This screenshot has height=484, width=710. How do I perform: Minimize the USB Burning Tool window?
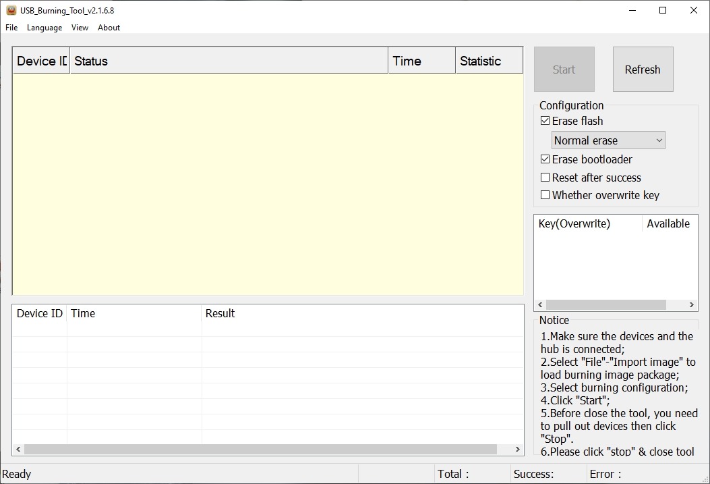pos(632,10)
